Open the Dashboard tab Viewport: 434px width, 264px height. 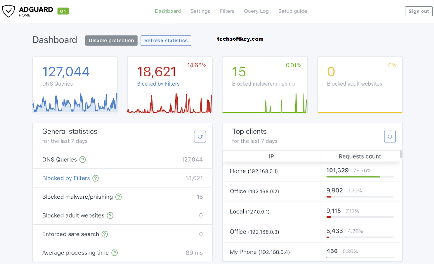[168, 11]
